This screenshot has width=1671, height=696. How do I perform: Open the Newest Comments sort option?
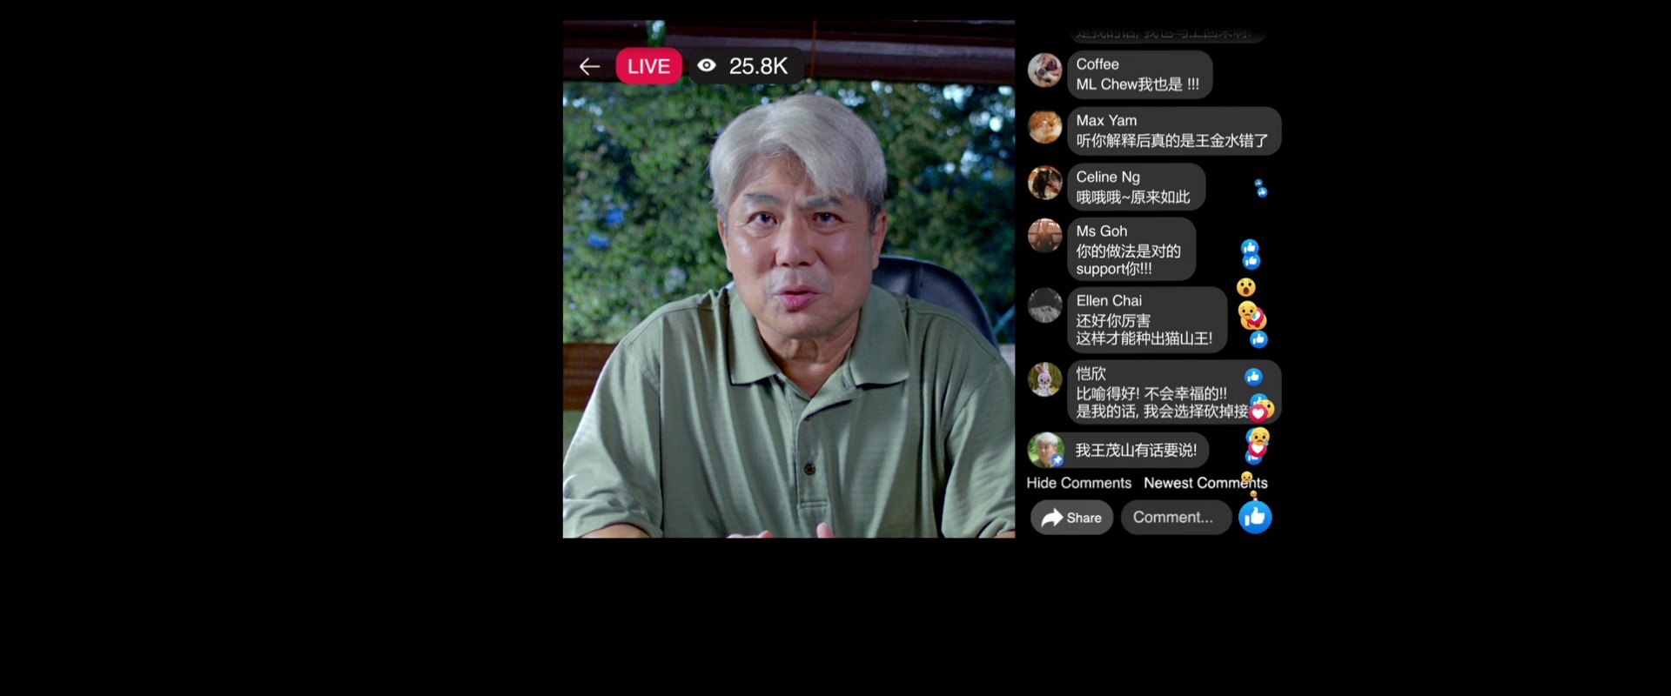point(1205,483)
